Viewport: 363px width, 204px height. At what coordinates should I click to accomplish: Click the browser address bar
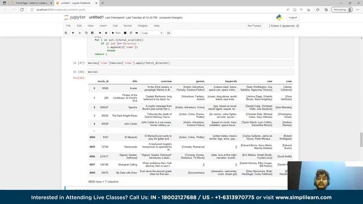coord(158,10)
